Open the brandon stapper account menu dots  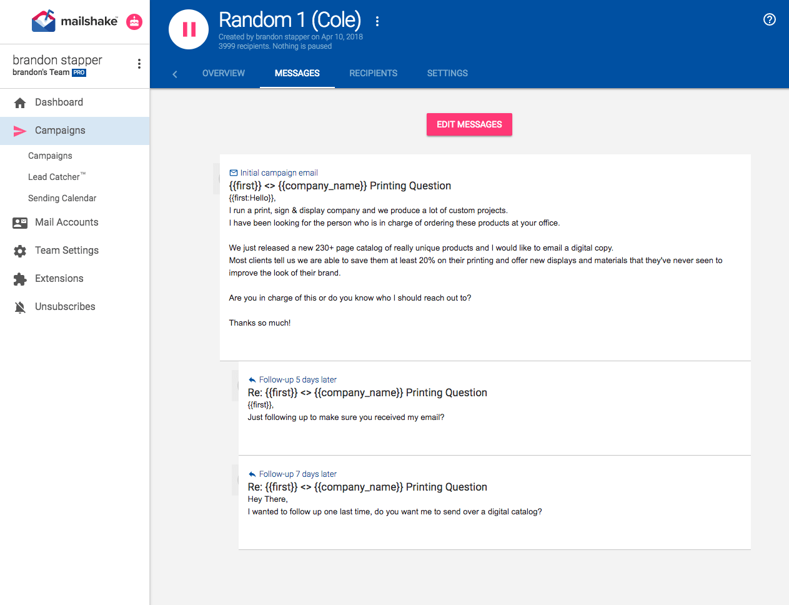pyautogui.click(x=139, y=64)
